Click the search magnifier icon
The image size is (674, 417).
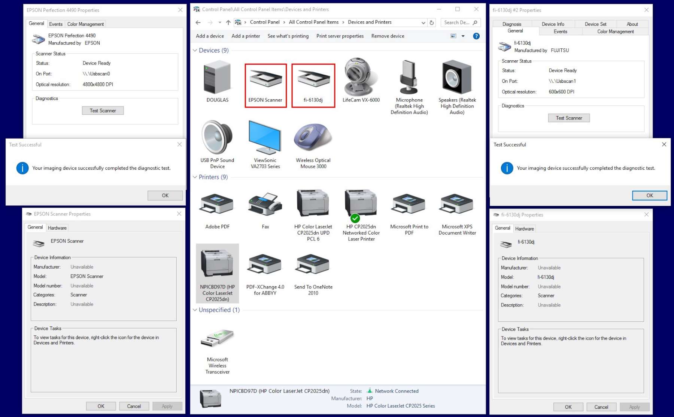(x=475, y=22)
